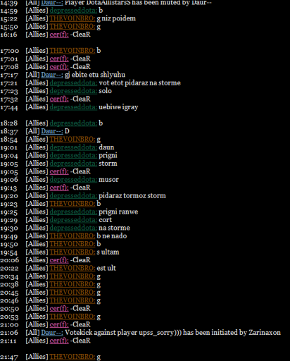Open THEVOINBRO's name beside 'est ult'

point(72,268)
